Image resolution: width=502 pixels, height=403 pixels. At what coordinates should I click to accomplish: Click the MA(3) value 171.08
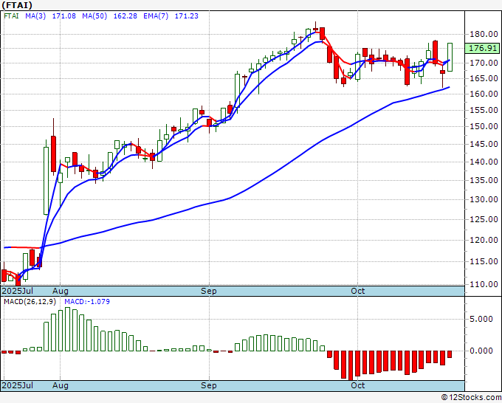[64, 16]
